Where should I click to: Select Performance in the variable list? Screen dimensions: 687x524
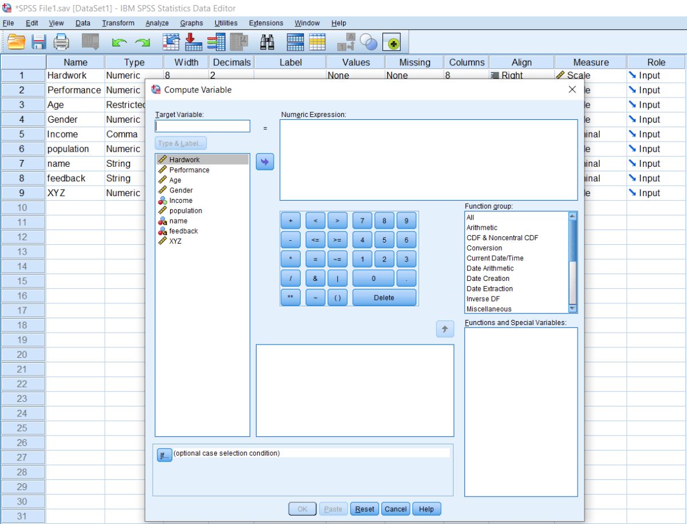coord(203,170)
